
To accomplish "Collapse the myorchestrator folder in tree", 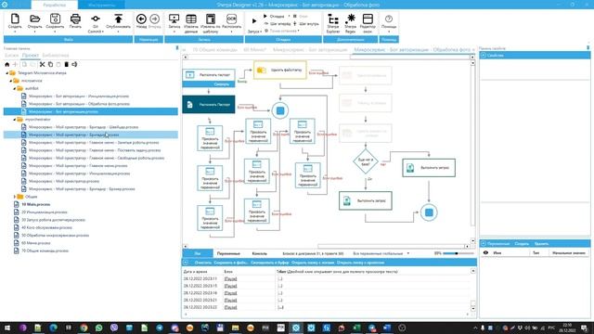I will coord(15,120).
